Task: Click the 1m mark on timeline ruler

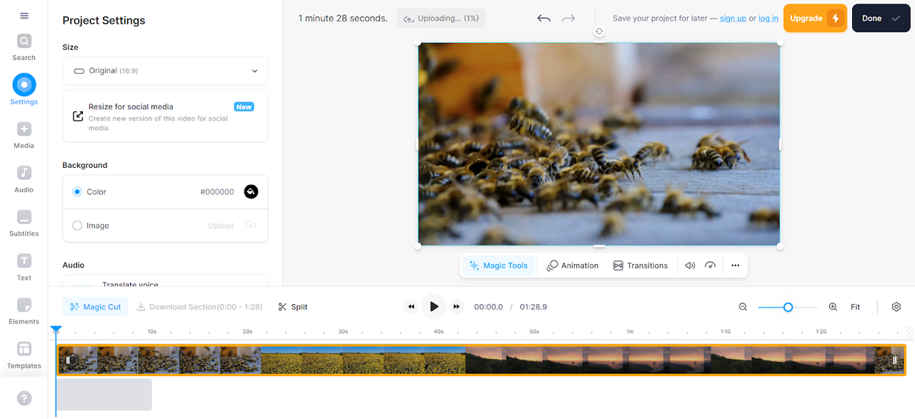Action: click(x=630, y=331)
